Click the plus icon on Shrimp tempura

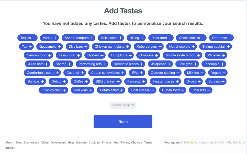[92, 38]
